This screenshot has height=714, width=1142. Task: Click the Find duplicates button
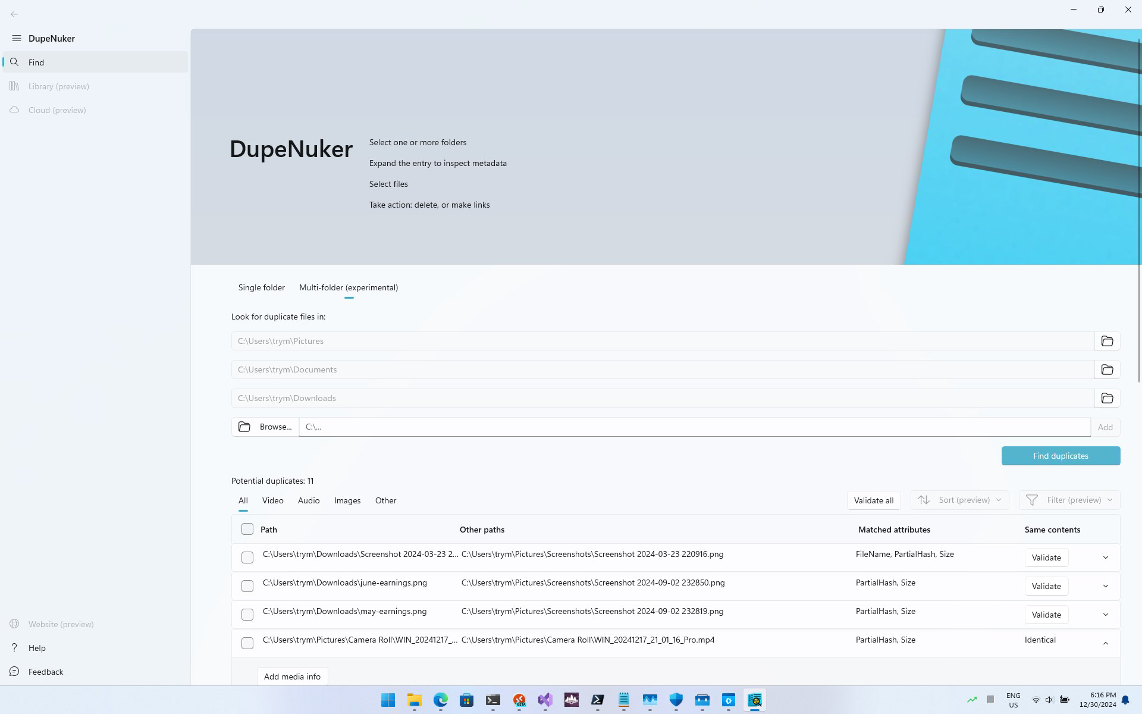coord(1061,456)
